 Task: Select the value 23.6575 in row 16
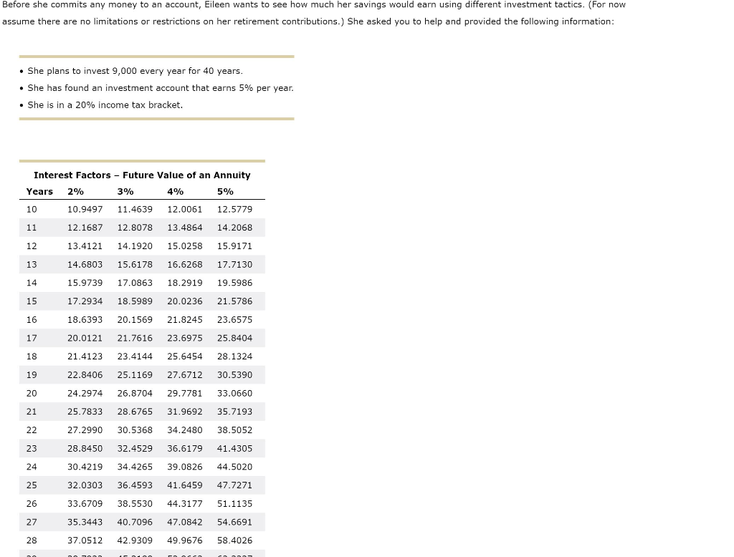(x=234, y=320)
